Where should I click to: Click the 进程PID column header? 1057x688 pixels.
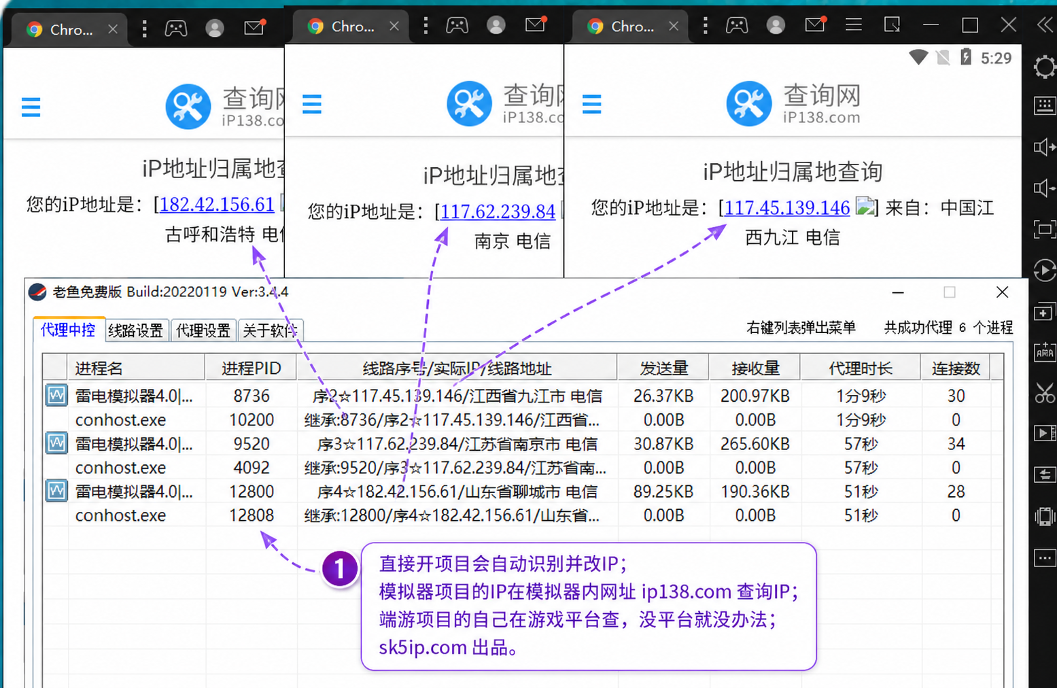(251, 368)
